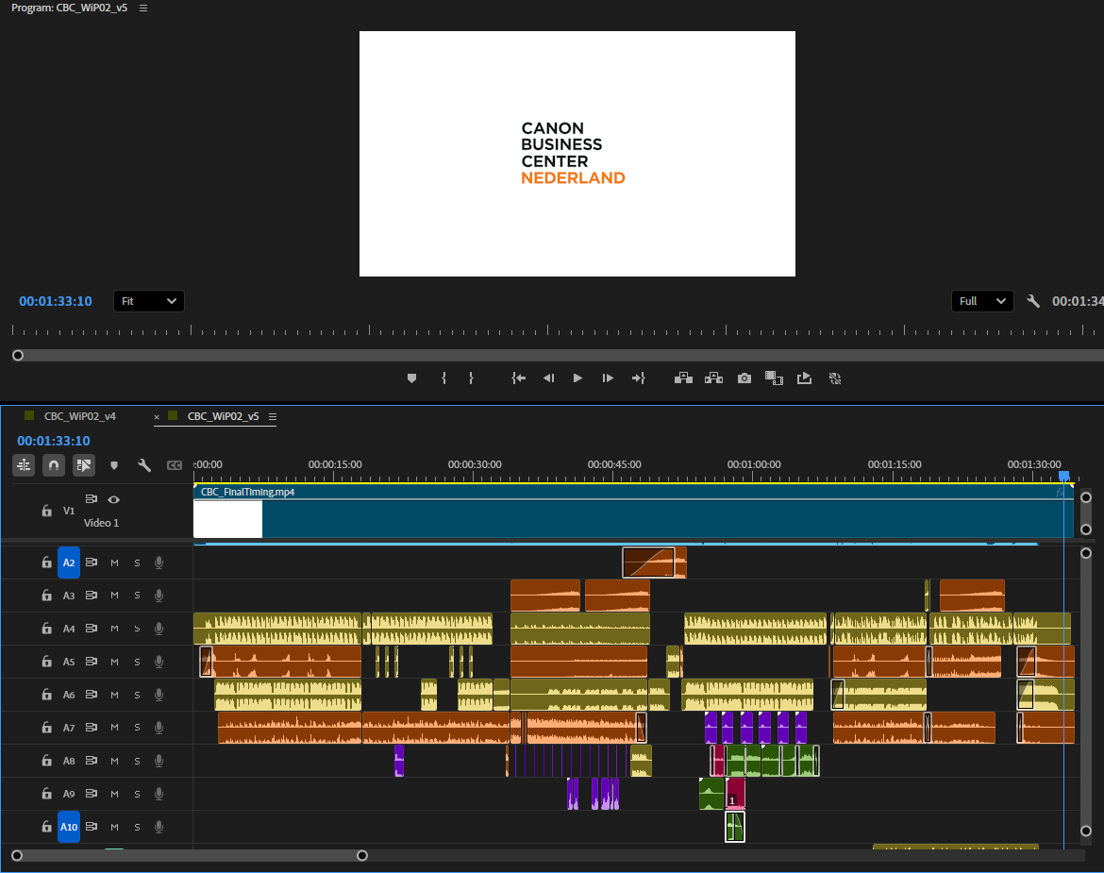Open the Full playback resolution dropdown
This screenshot has width=1104, height=873.
coord(982,301)
